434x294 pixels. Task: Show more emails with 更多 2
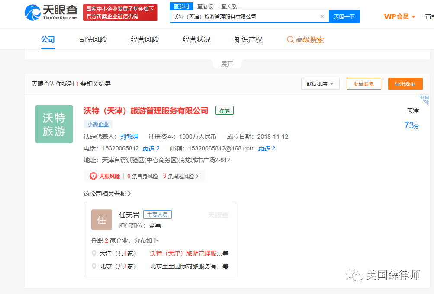coord(267,148)
